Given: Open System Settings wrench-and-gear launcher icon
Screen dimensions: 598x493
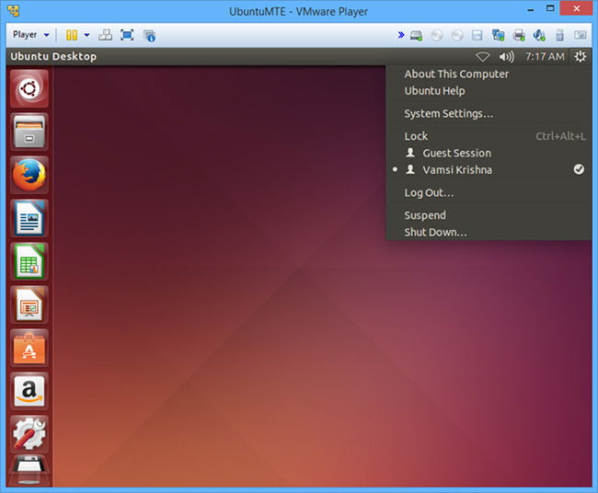Looking at the screenshot, I should pos(29,435).
